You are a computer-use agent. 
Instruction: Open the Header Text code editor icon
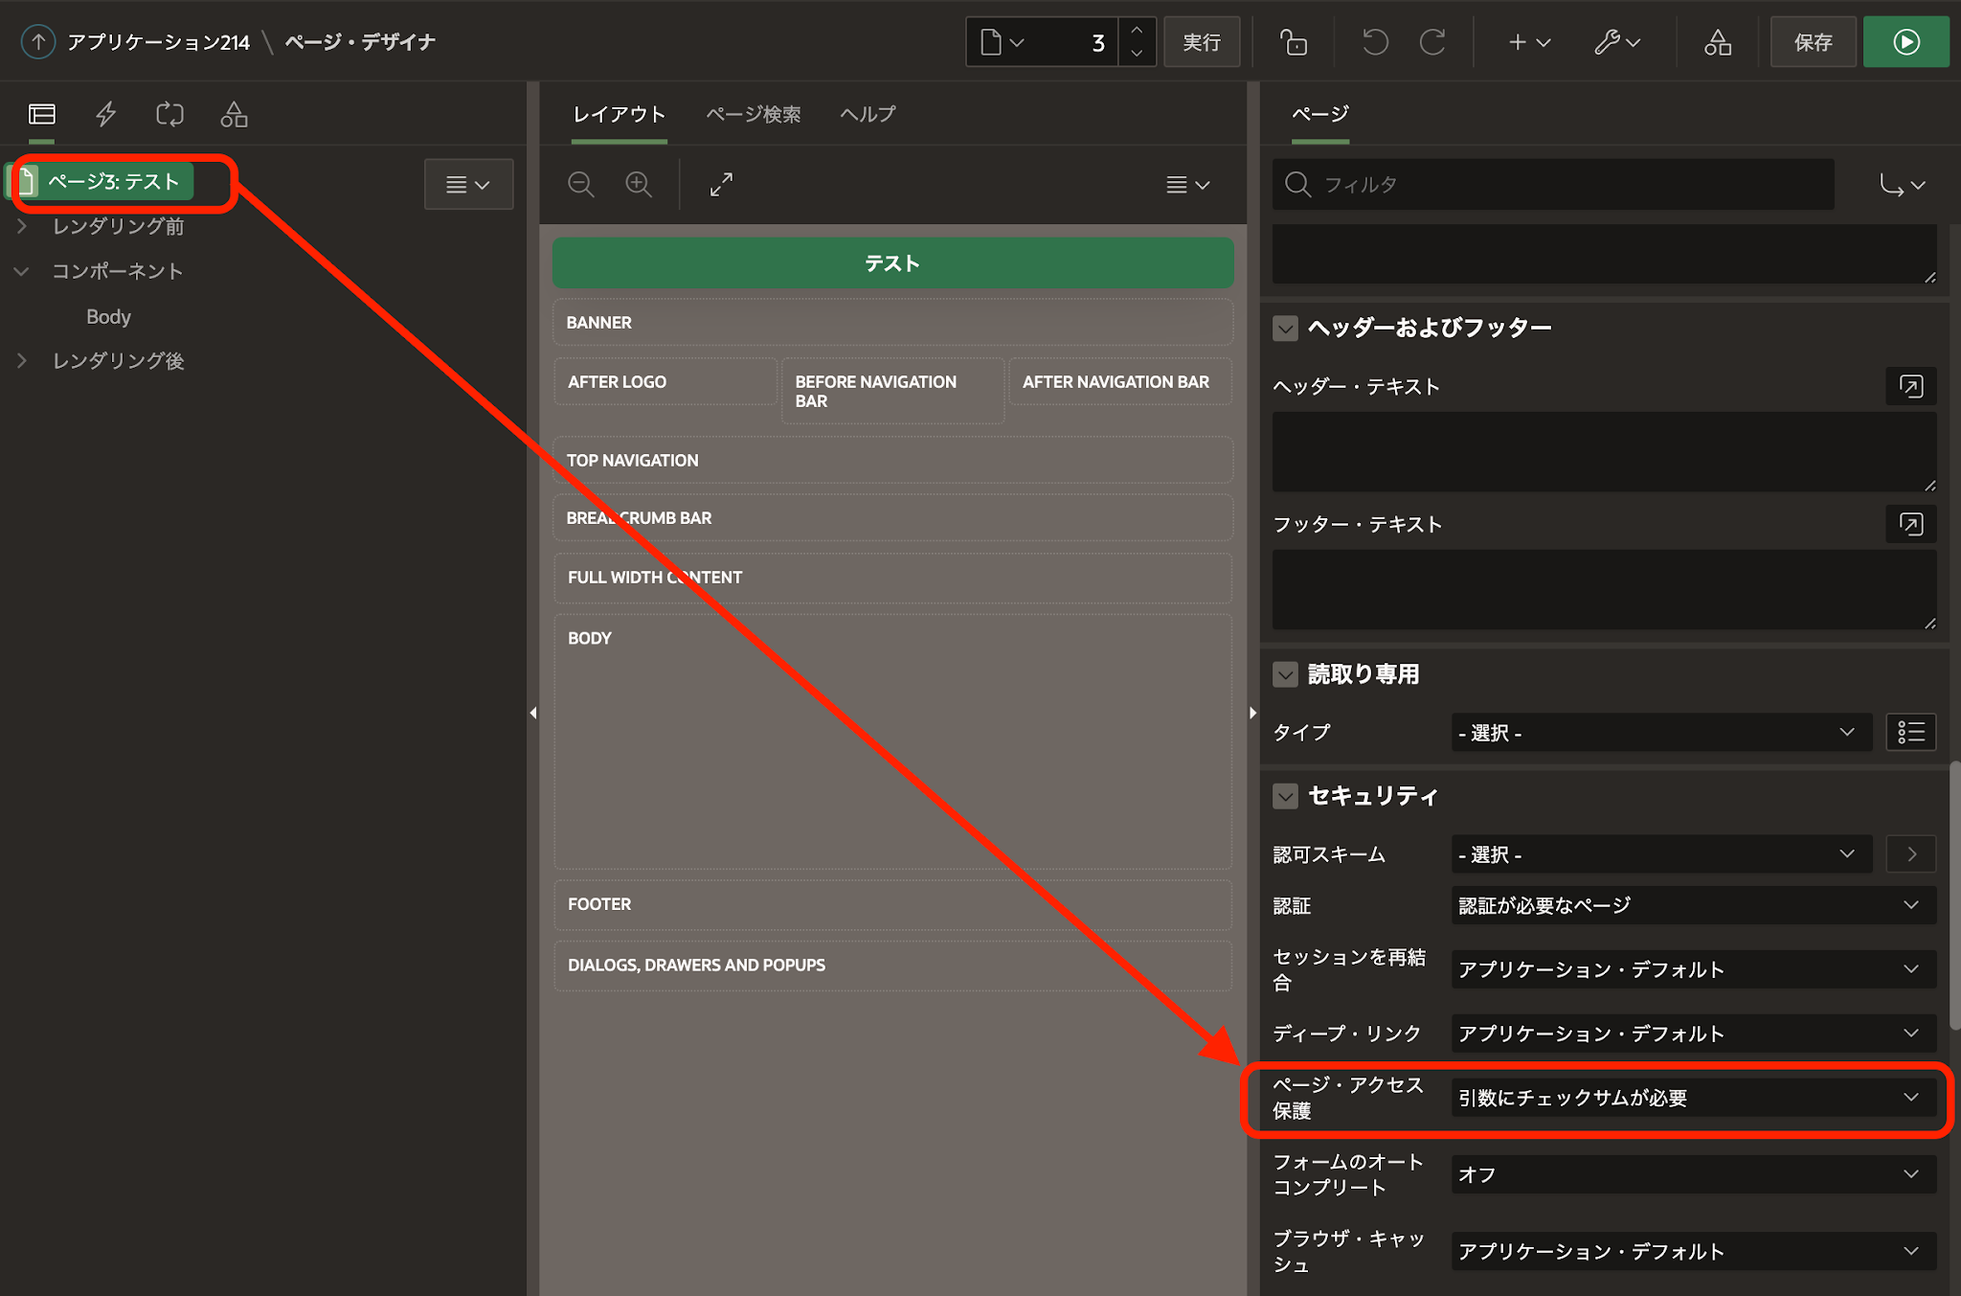[1910, 386]
